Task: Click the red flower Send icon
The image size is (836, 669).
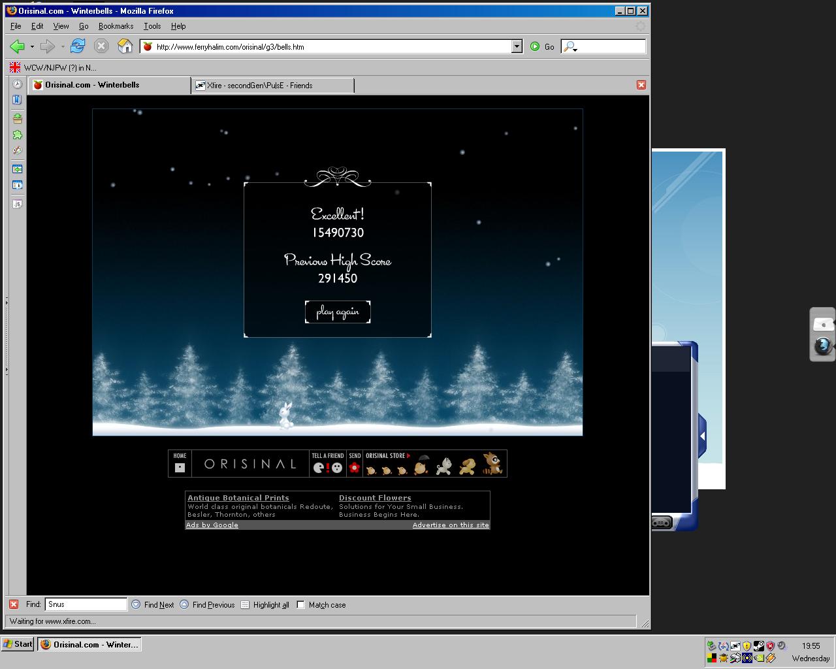Action: click(354, 468)
